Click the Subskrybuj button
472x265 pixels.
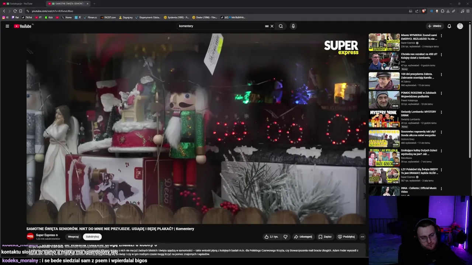point(92,237)
